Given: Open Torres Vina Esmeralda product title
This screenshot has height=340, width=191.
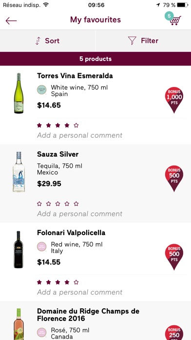Looking at the screenshot, I should 75,76.
